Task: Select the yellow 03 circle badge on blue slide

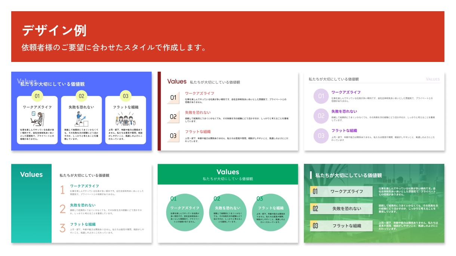Action: (x=126, y=96)
